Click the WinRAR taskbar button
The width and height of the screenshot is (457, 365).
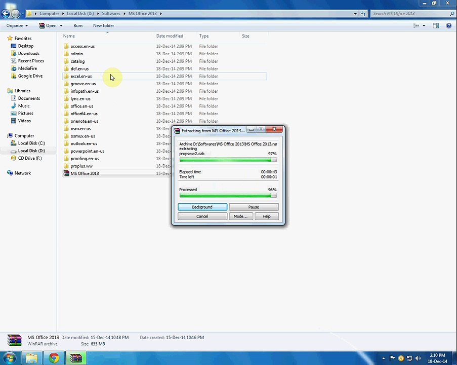tap(76, 358)
